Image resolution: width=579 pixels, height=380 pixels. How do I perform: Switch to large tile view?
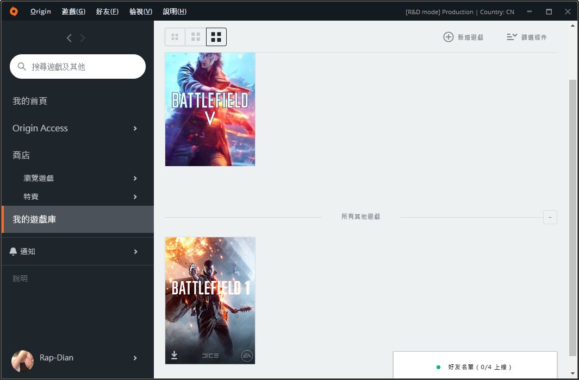[216, 37]
